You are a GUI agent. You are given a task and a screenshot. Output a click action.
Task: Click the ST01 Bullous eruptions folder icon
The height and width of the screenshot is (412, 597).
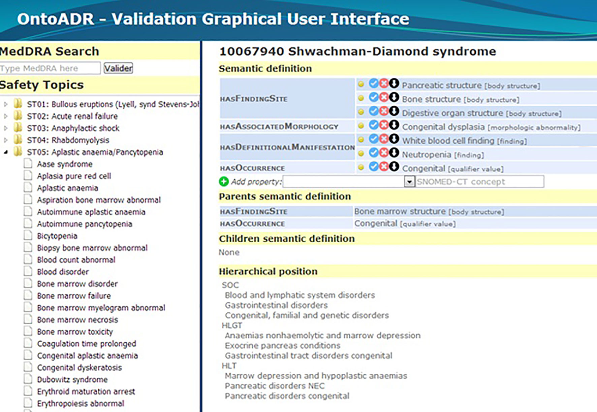click(18, 103)
